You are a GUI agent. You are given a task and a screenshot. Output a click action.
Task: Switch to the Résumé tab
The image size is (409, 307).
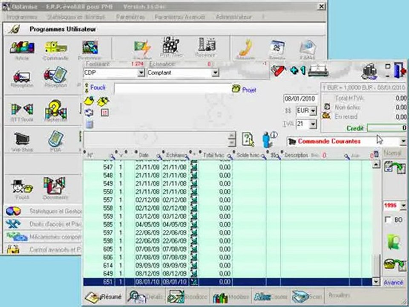tap(104, 297)
